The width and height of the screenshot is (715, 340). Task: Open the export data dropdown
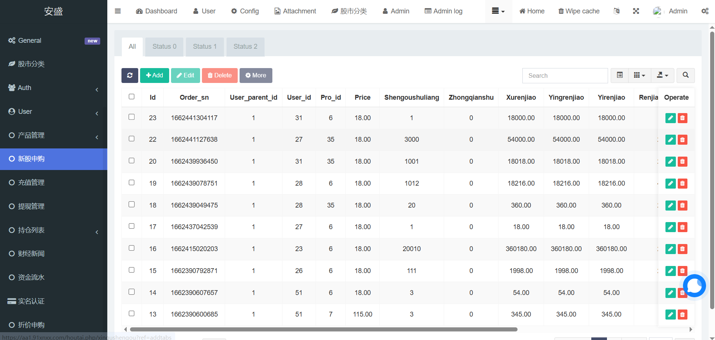tap(662, 76)
